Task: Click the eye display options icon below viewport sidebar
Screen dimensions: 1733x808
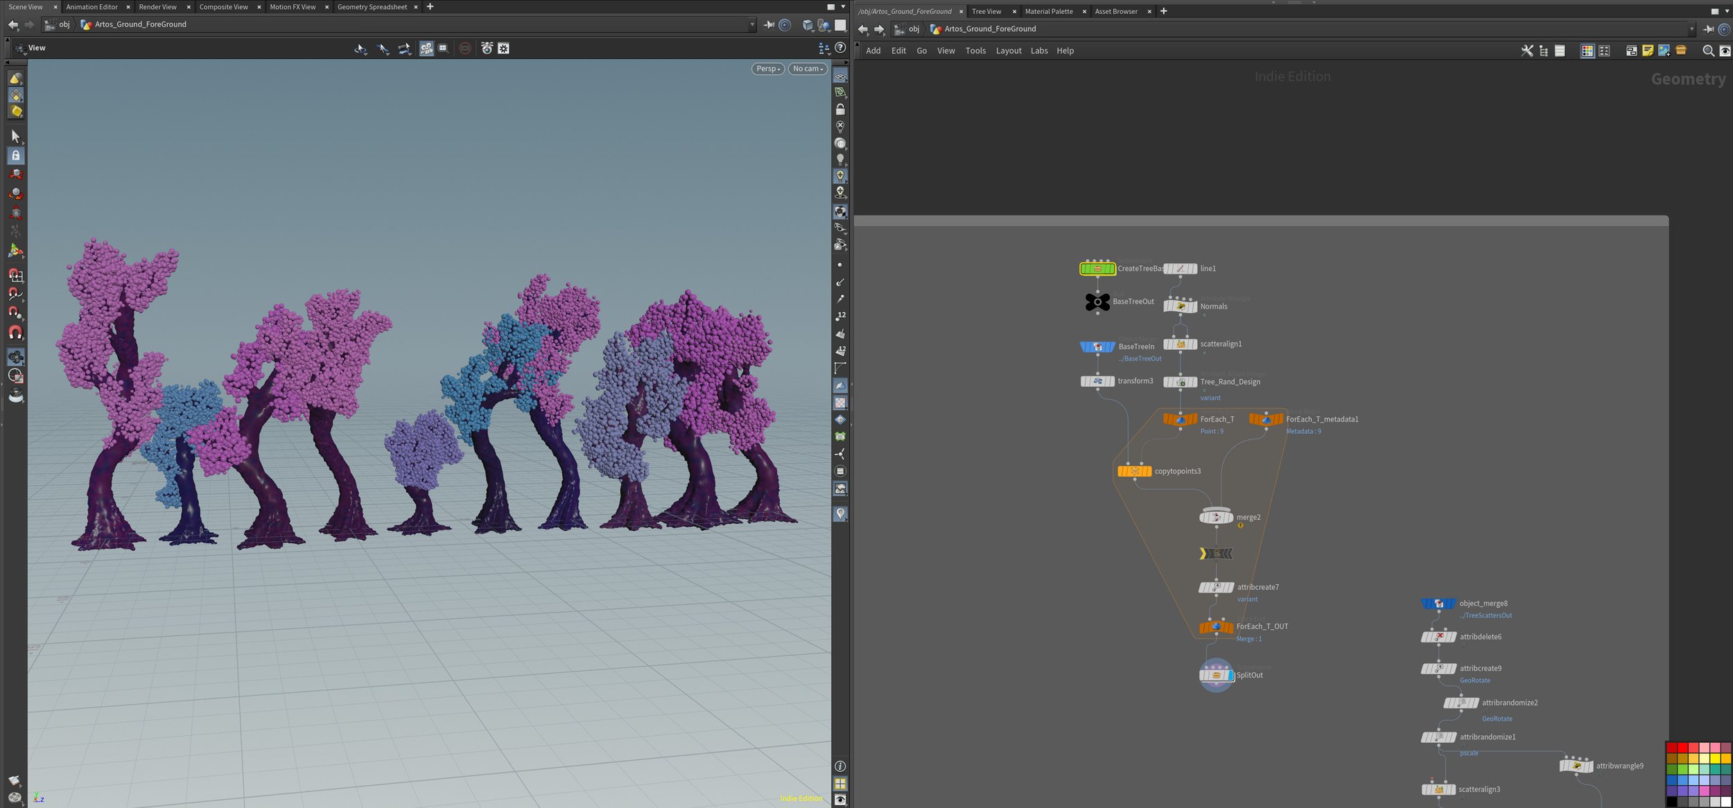Action: click(x=840, y=800)
